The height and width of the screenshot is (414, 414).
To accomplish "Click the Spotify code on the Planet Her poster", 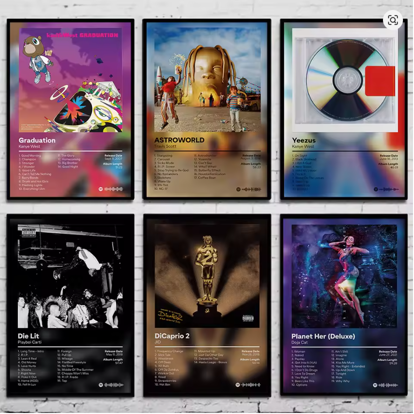I will [385, 385].
